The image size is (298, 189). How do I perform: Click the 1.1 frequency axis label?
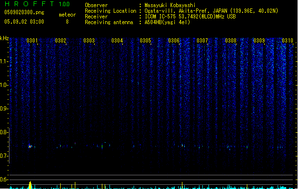(4, 61)
